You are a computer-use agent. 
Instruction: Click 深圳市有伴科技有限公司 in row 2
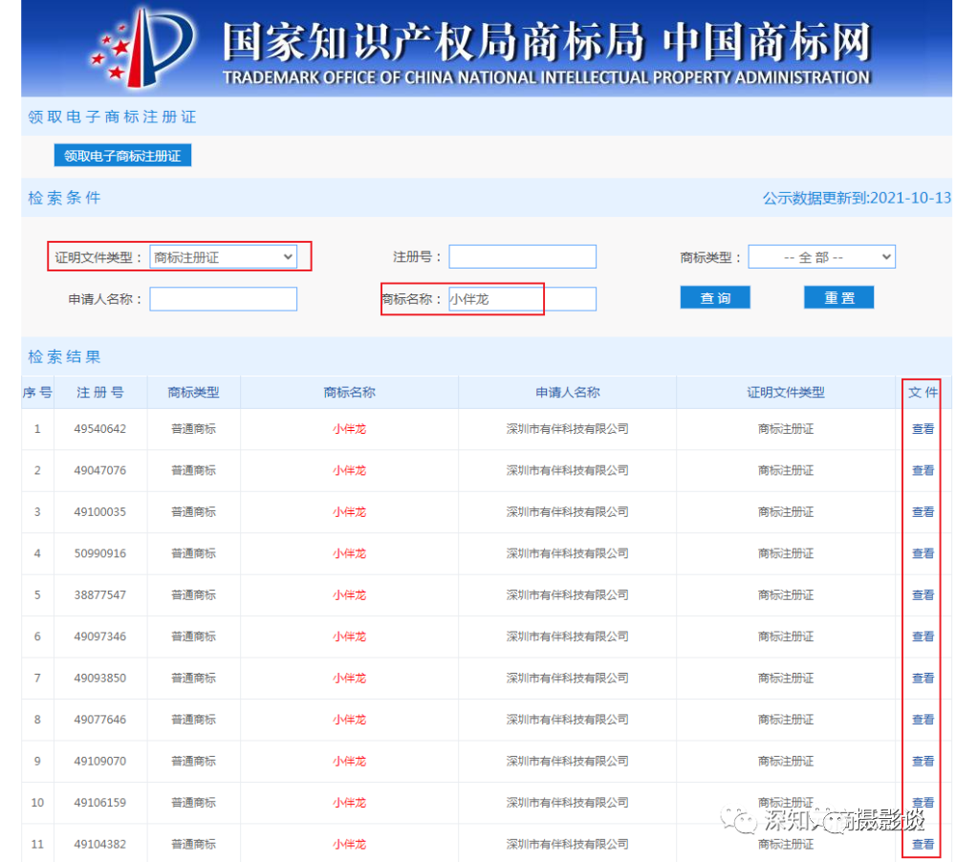pyautogui.click(x=568, y=470)
